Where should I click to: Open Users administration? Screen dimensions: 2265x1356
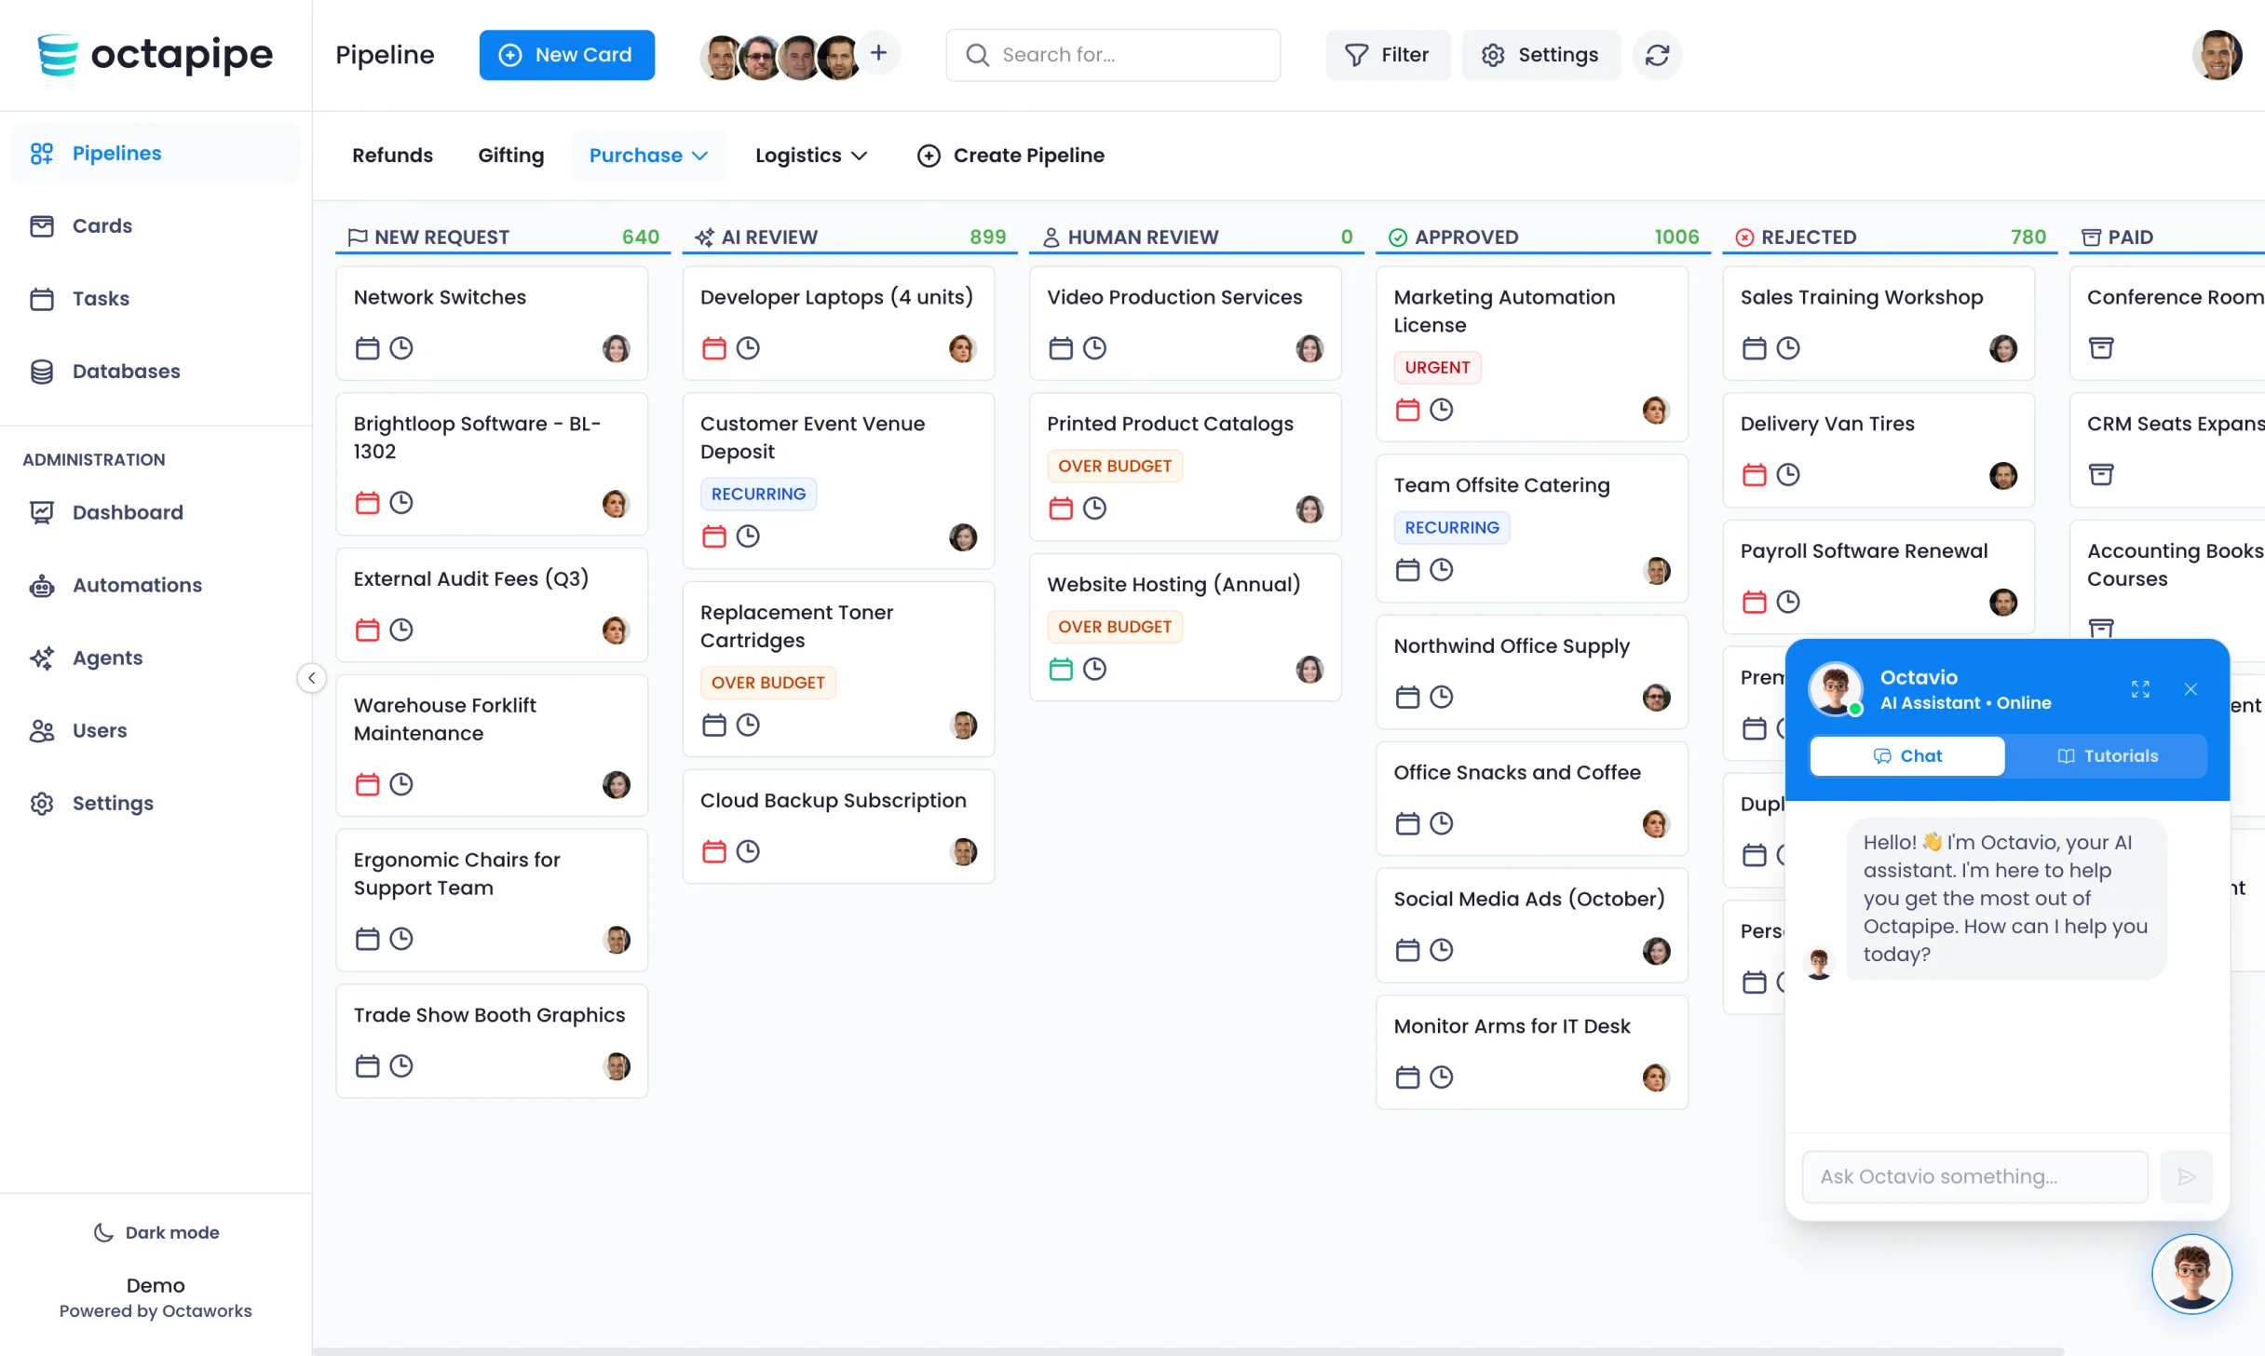[156, 730]
